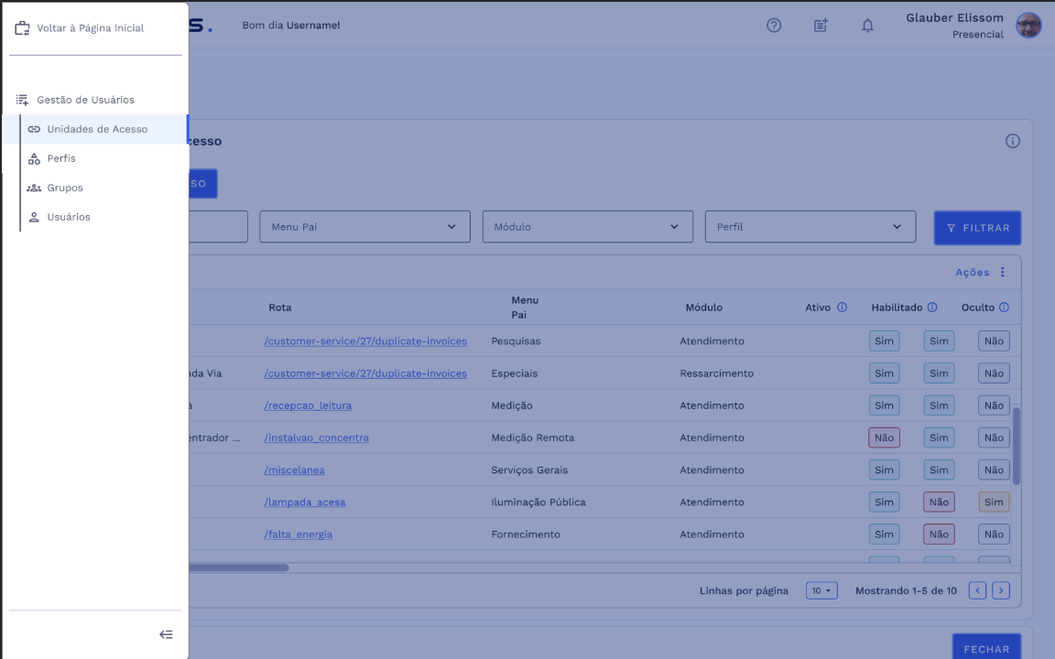
Task: Click the FILTRAR button
Action: coord(977,228)
